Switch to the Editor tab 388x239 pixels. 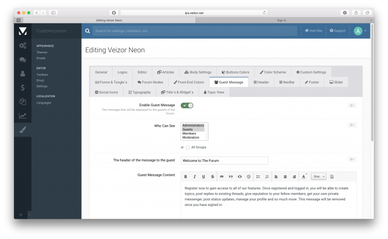tap(142, 72)
